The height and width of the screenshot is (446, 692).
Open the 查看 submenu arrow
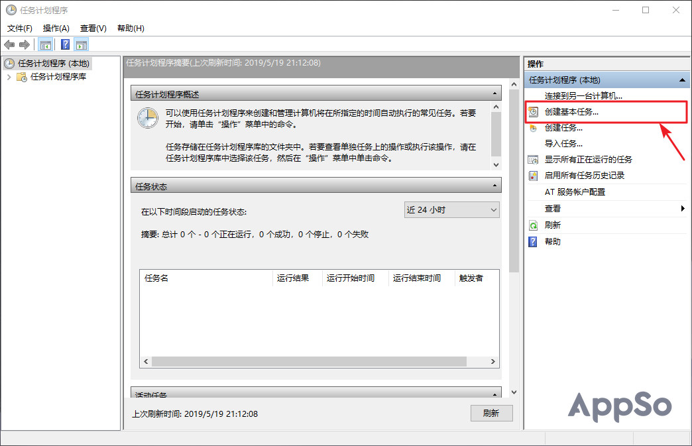pos(683,208)
